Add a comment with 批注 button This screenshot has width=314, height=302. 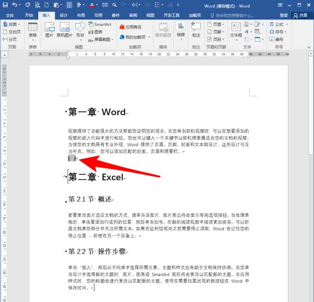click(195, 30)
